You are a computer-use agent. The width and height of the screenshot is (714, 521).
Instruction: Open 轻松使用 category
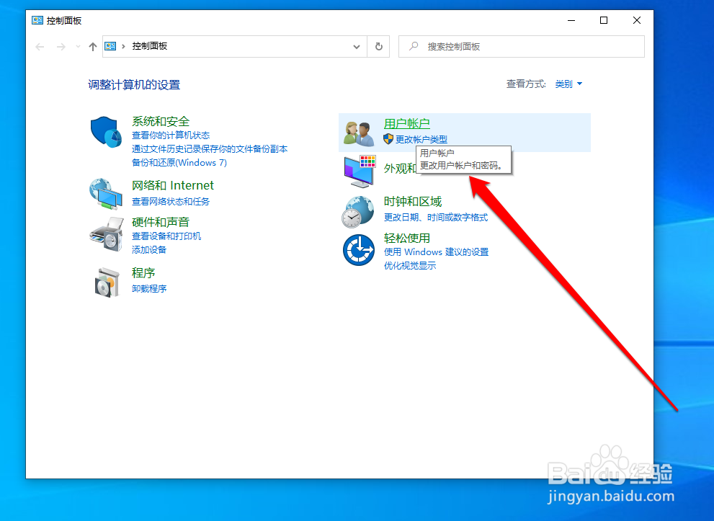point(406,239)
